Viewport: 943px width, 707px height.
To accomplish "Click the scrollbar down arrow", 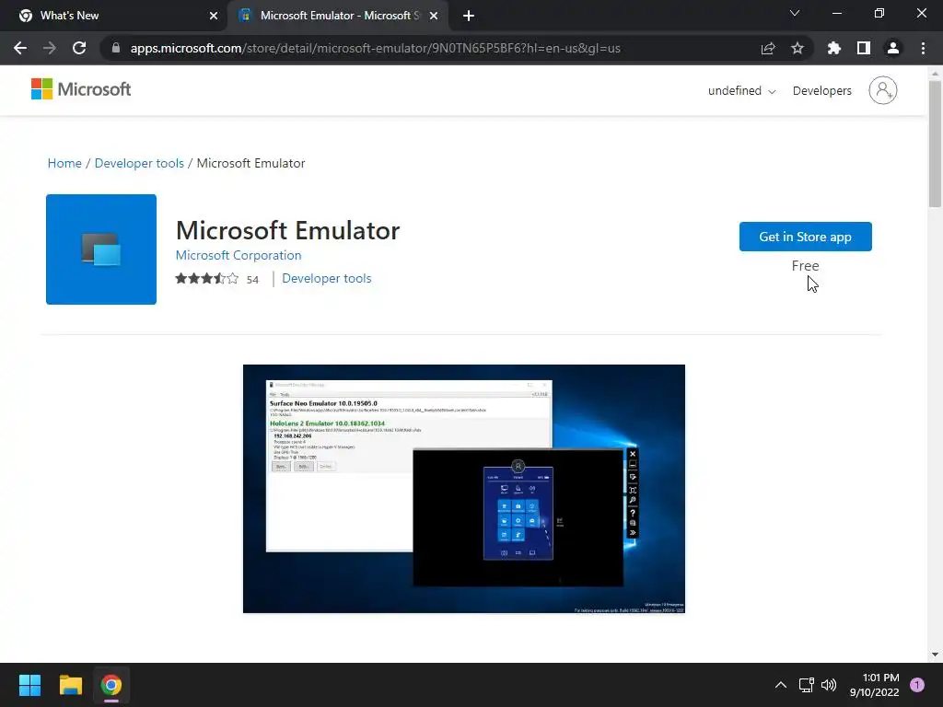I will tap(935, 655).
